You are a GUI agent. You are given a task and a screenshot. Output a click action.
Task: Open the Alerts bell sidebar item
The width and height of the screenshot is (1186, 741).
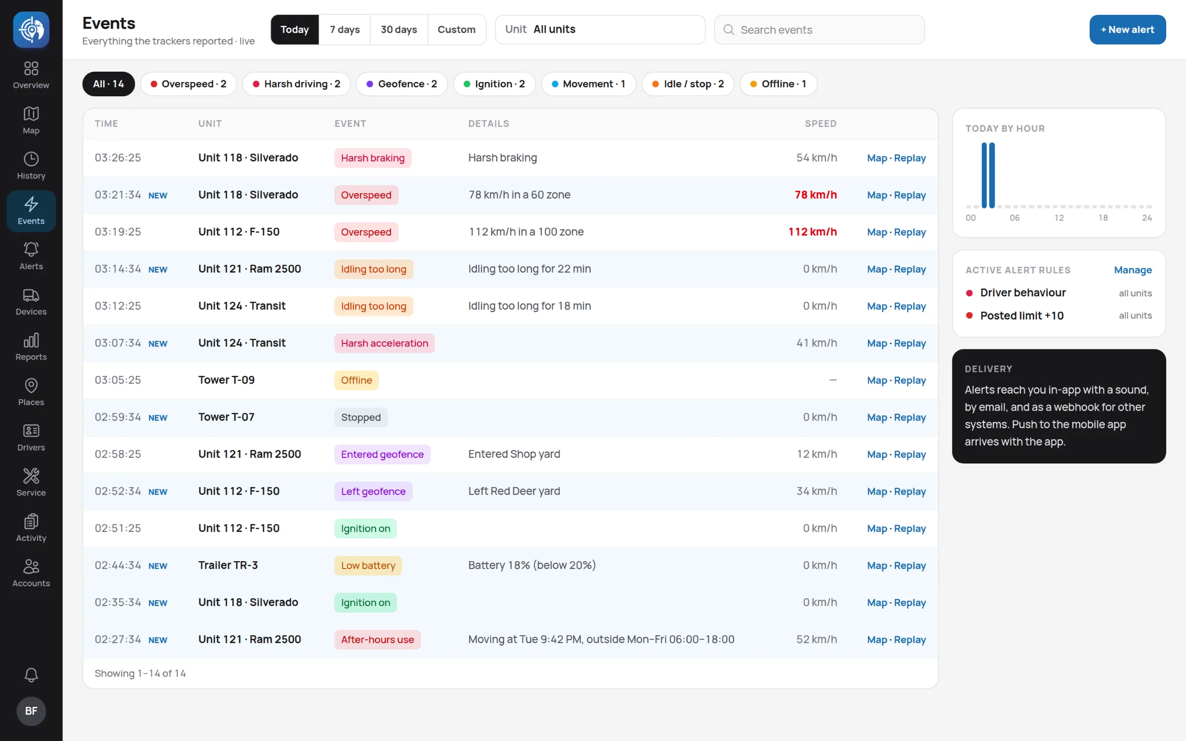point(31,256)
